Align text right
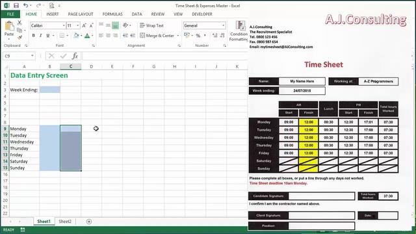 pyautogui.click(x=115, y=35)
